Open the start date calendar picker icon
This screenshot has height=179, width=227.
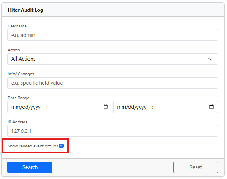tap(106, 107)
